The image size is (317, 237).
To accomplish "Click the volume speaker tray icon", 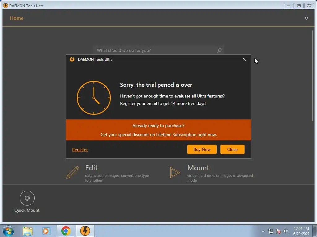I will (x=286, y=231).
